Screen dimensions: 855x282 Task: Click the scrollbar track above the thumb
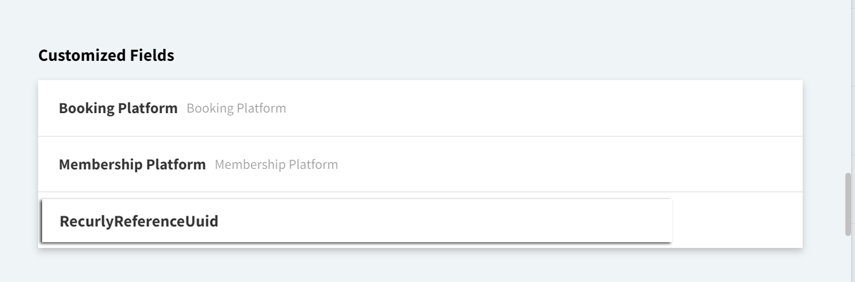(x=848, y=85)
